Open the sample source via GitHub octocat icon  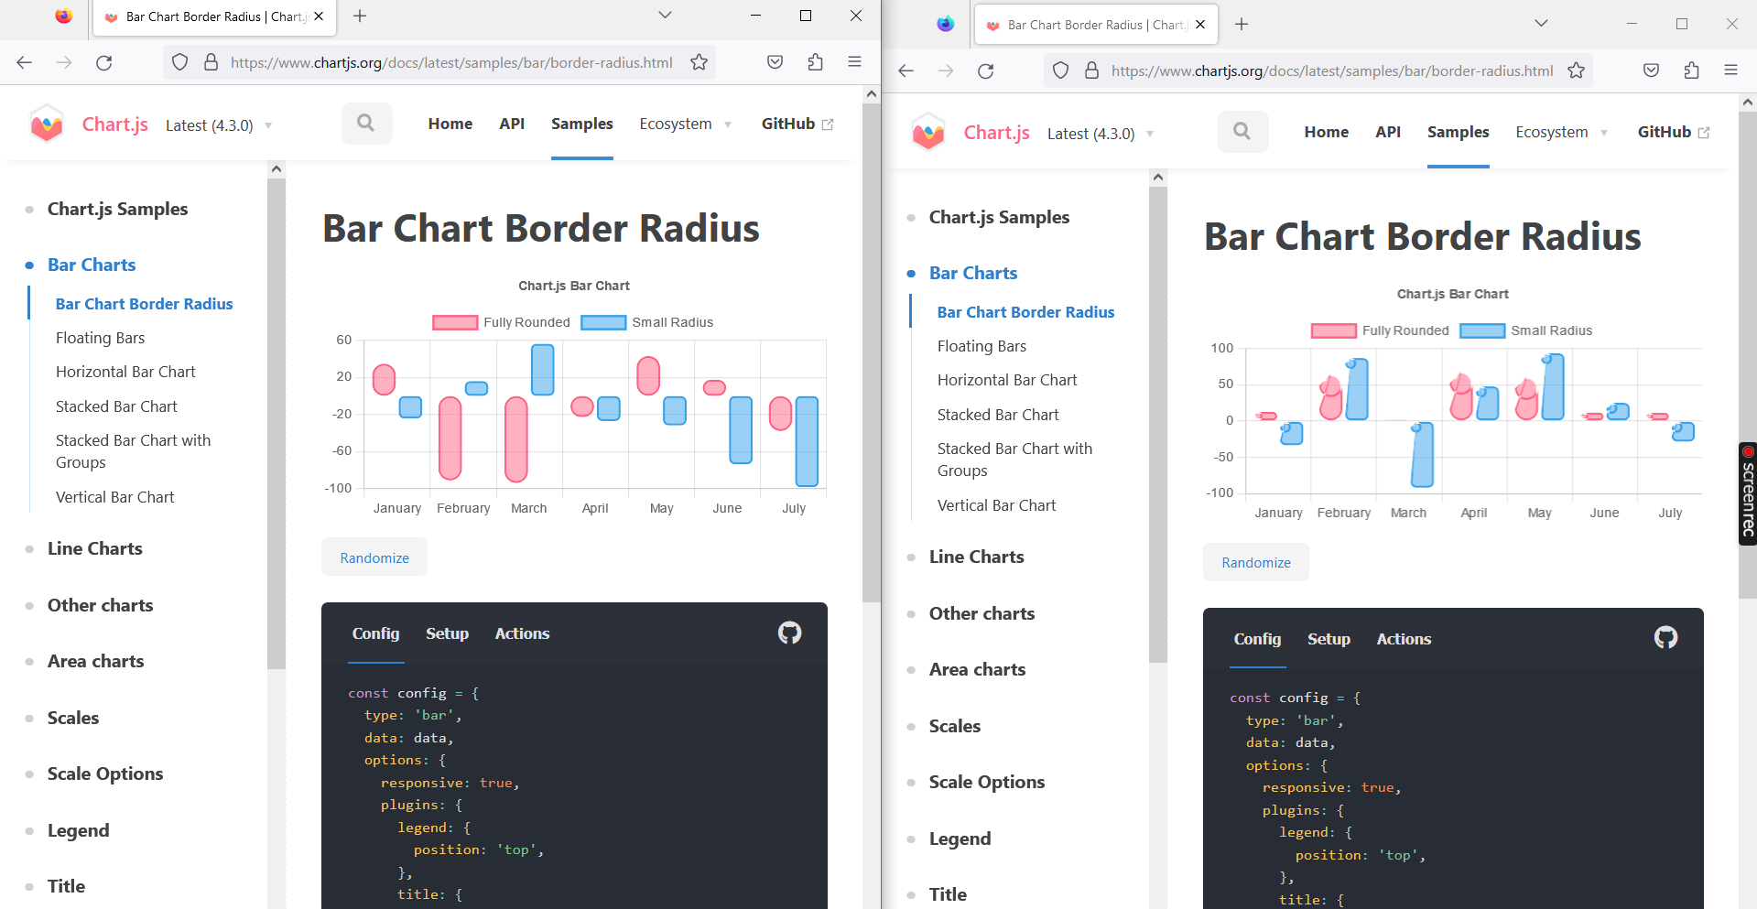tap(790, 633)
